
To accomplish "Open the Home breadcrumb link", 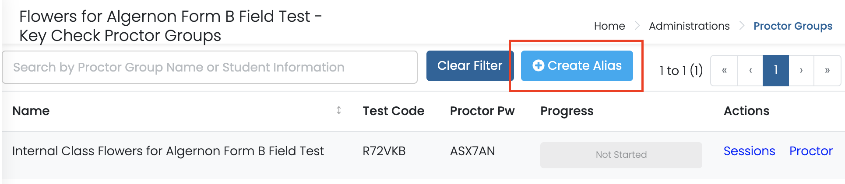I will pyautogui.click(x=609, y=26).
